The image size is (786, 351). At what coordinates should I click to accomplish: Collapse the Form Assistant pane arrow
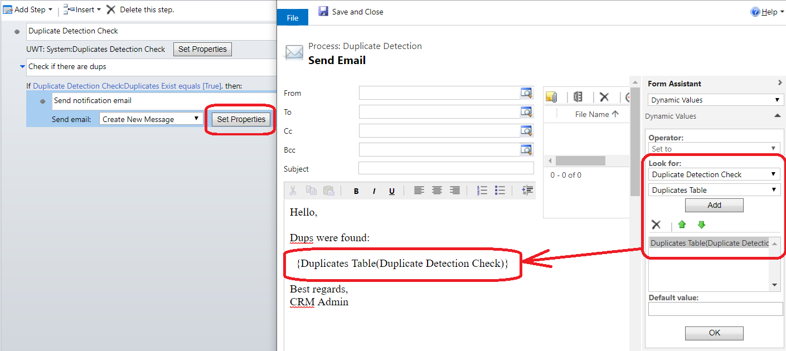[779, 83]
